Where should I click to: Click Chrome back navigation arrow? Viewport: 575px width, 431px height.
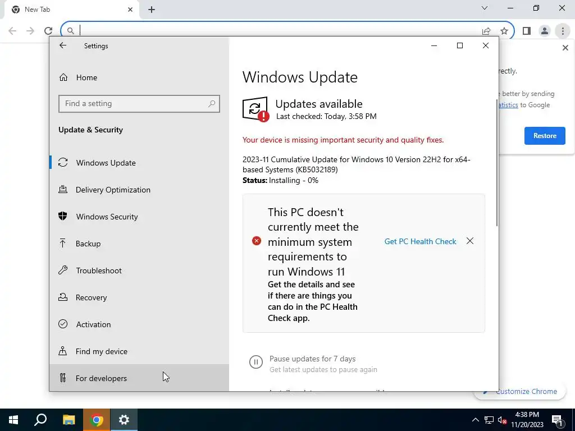coord(12,31)
